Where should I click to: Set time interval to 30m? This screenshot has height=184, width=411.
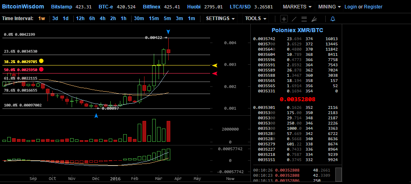click(x=139, y=18)
